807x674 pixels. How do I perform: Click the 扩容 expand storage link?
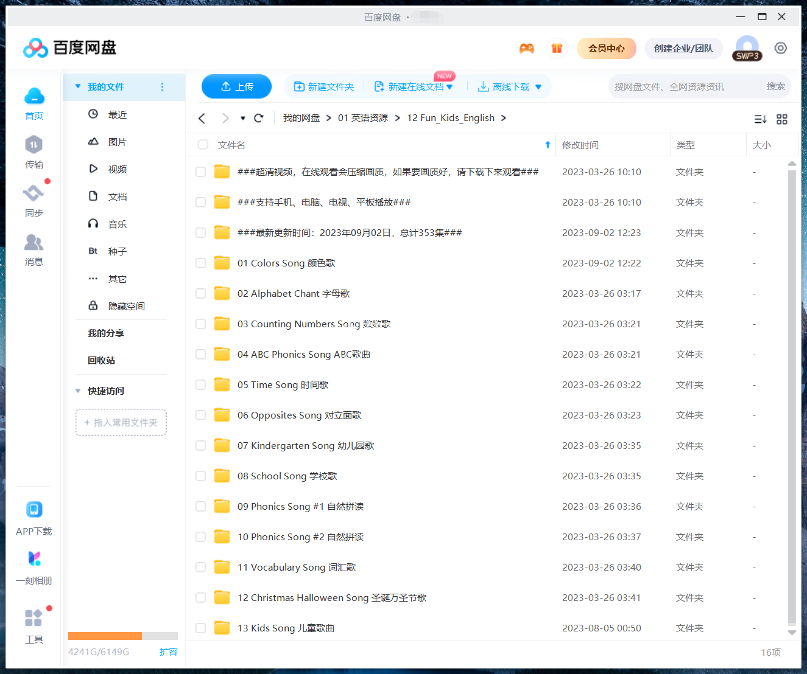pyautogui.click(x=169, y=651)
